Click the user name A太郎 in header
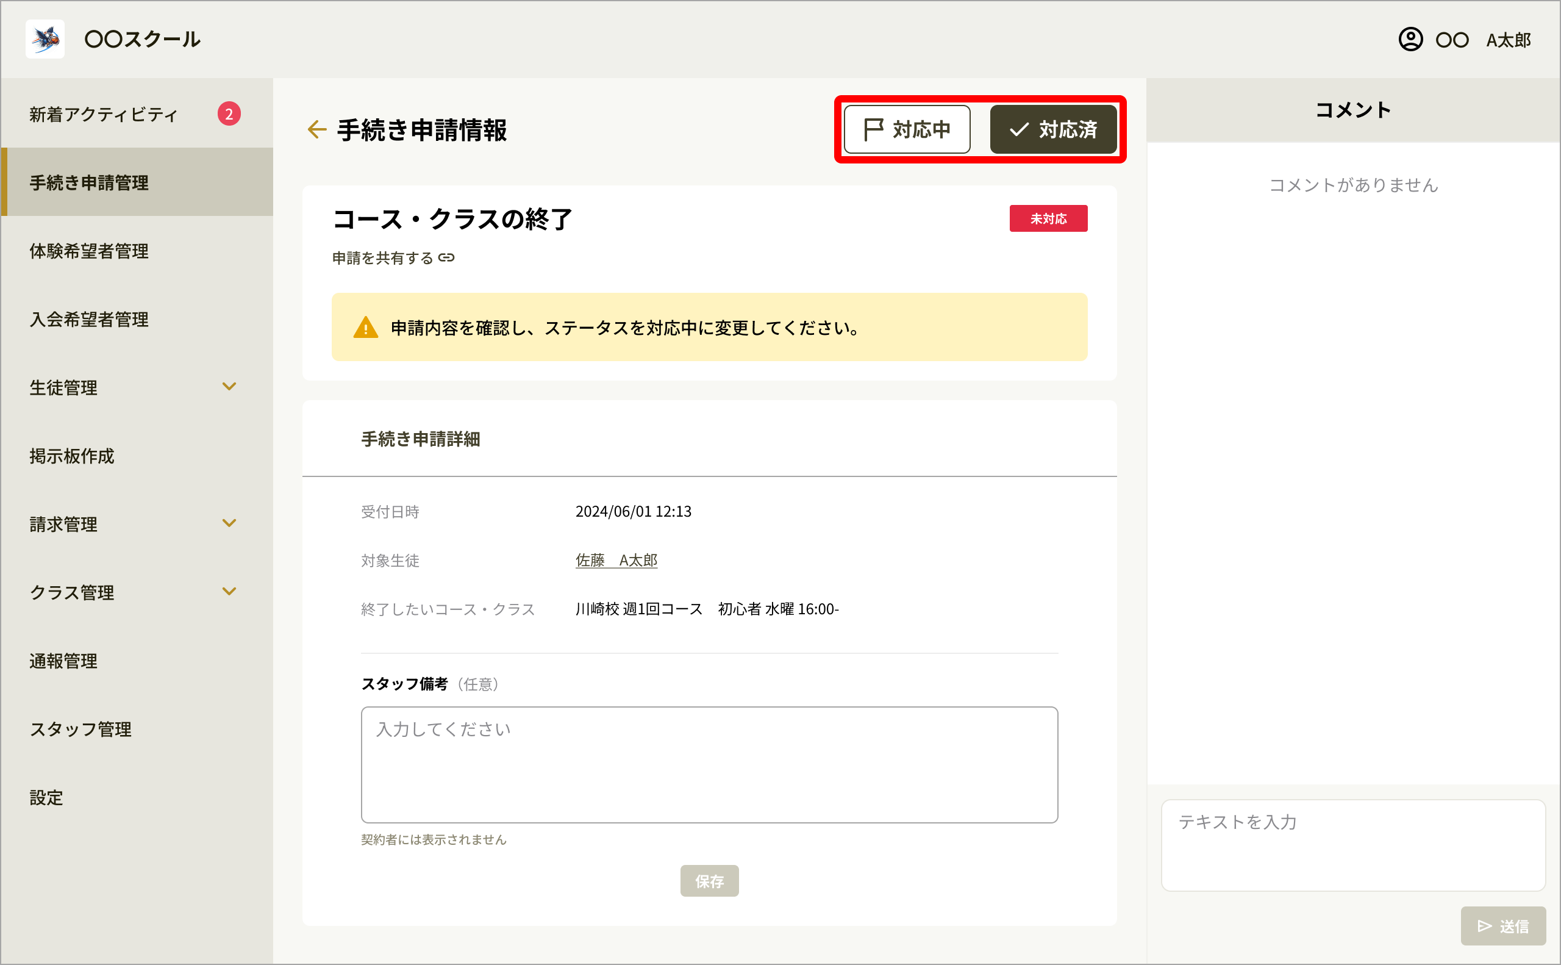 pyautogui.click(x=1508, y=40)
